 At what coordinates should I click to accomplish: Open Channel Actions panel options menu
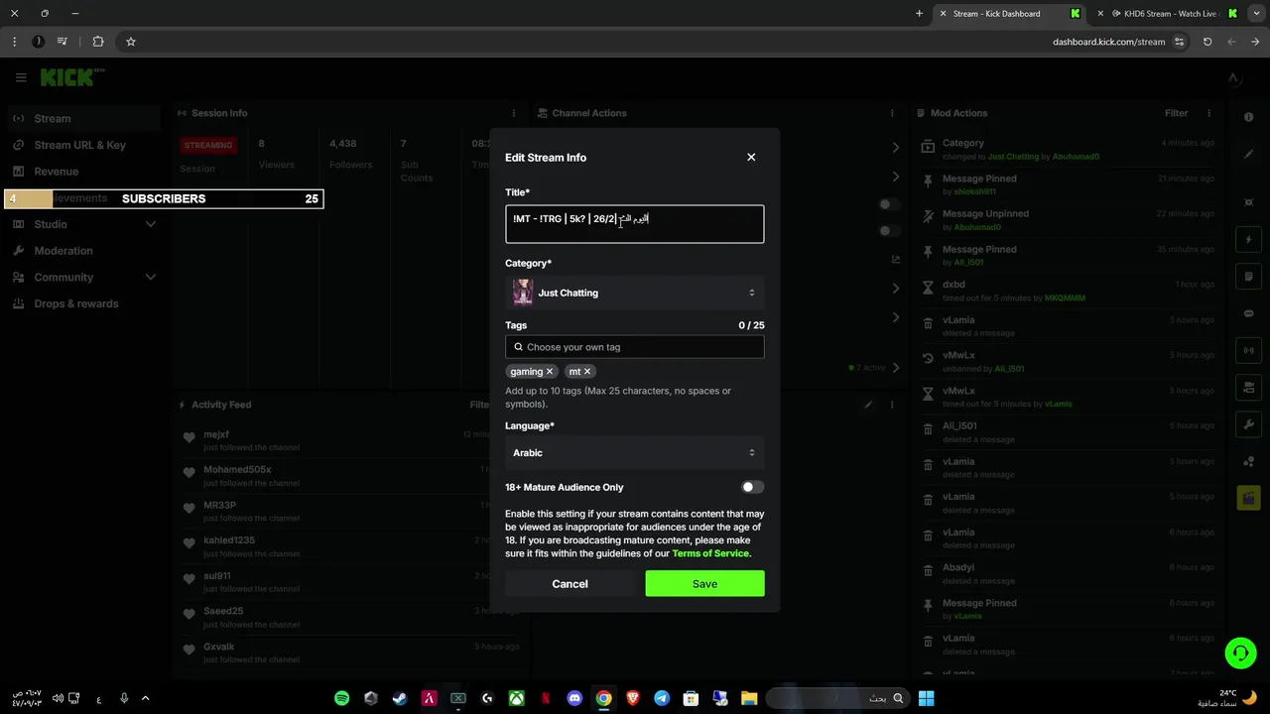[892, 113]
